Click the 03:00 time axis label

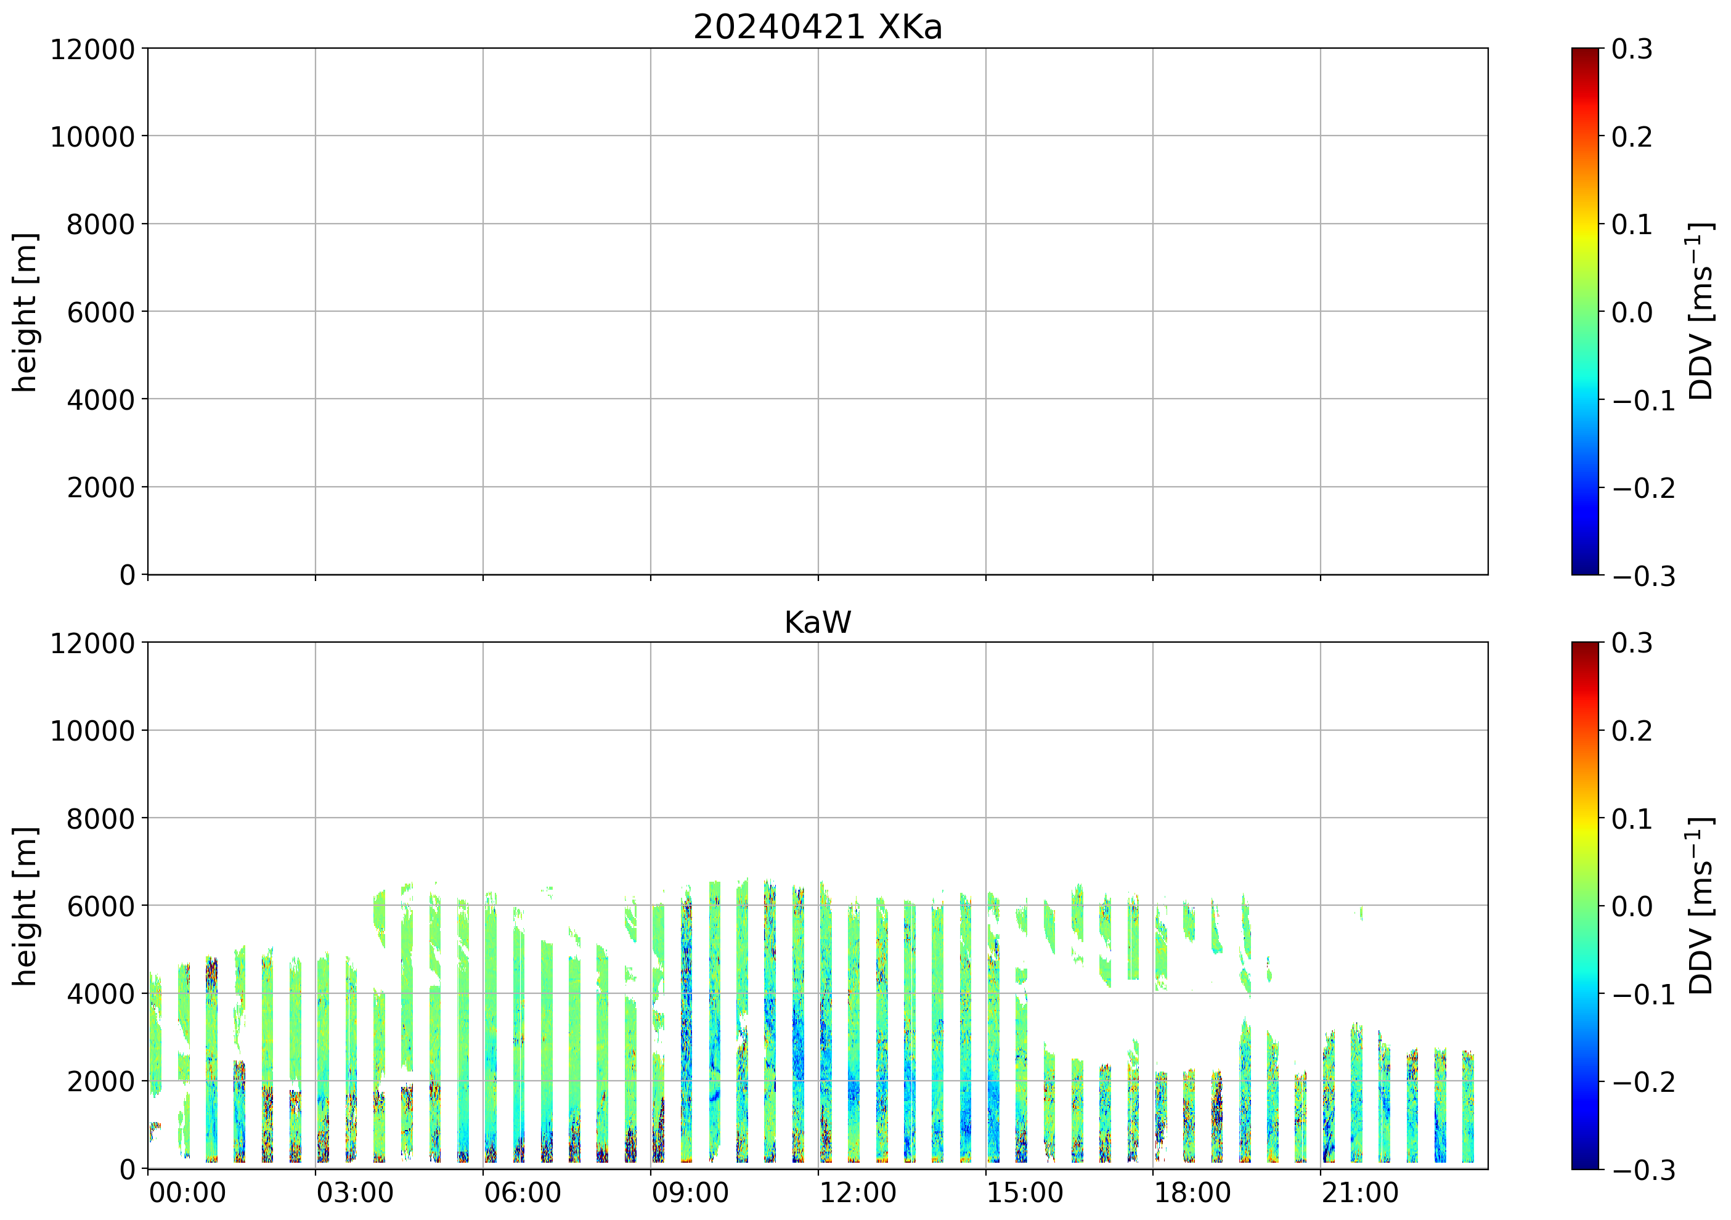[x=354, y=1194]
